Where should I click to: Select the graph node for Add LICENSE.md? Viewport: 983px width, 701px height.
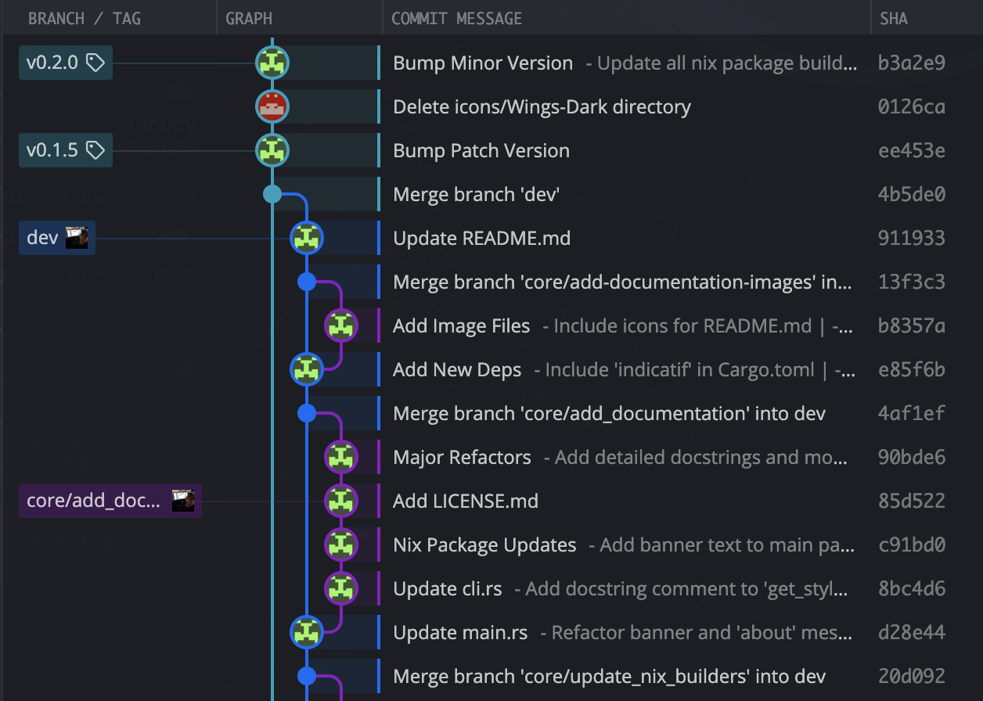[x=341, y=500]
